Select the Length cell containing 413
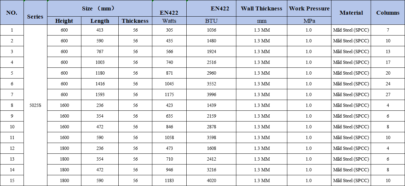This screenshot has width=405, height=186. [x=100, y=30]
